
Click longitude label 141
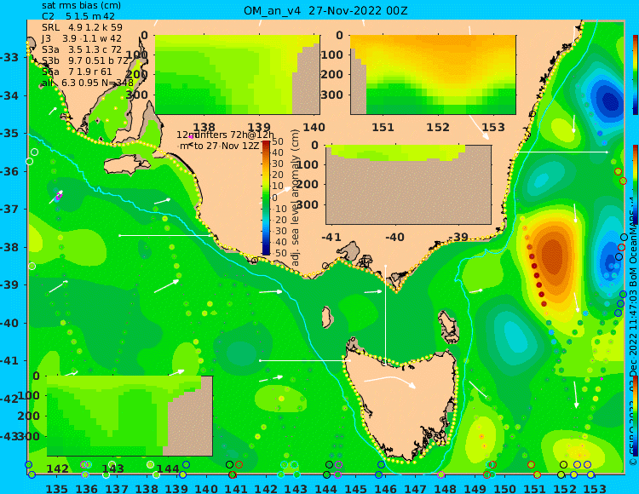(x=236, y=488)
